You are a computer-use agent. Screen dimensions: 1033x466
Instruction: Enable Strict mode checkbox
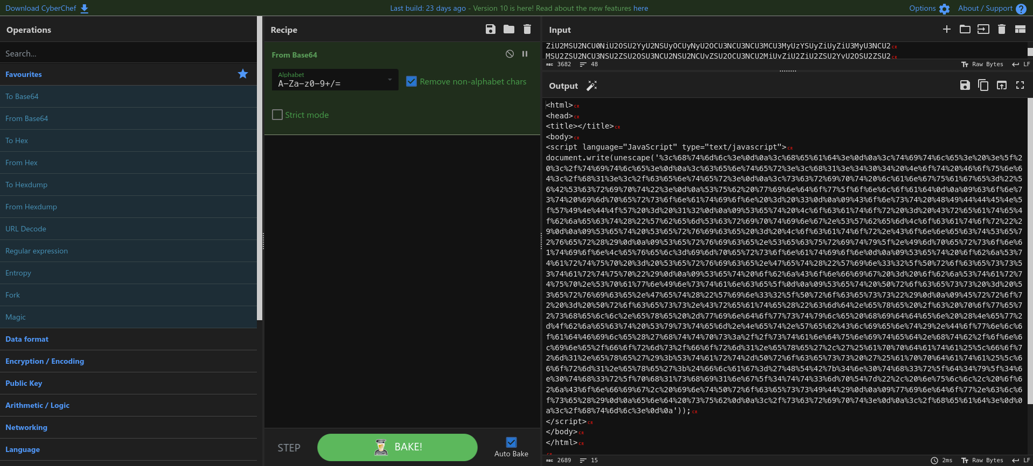tap(277, 115)
